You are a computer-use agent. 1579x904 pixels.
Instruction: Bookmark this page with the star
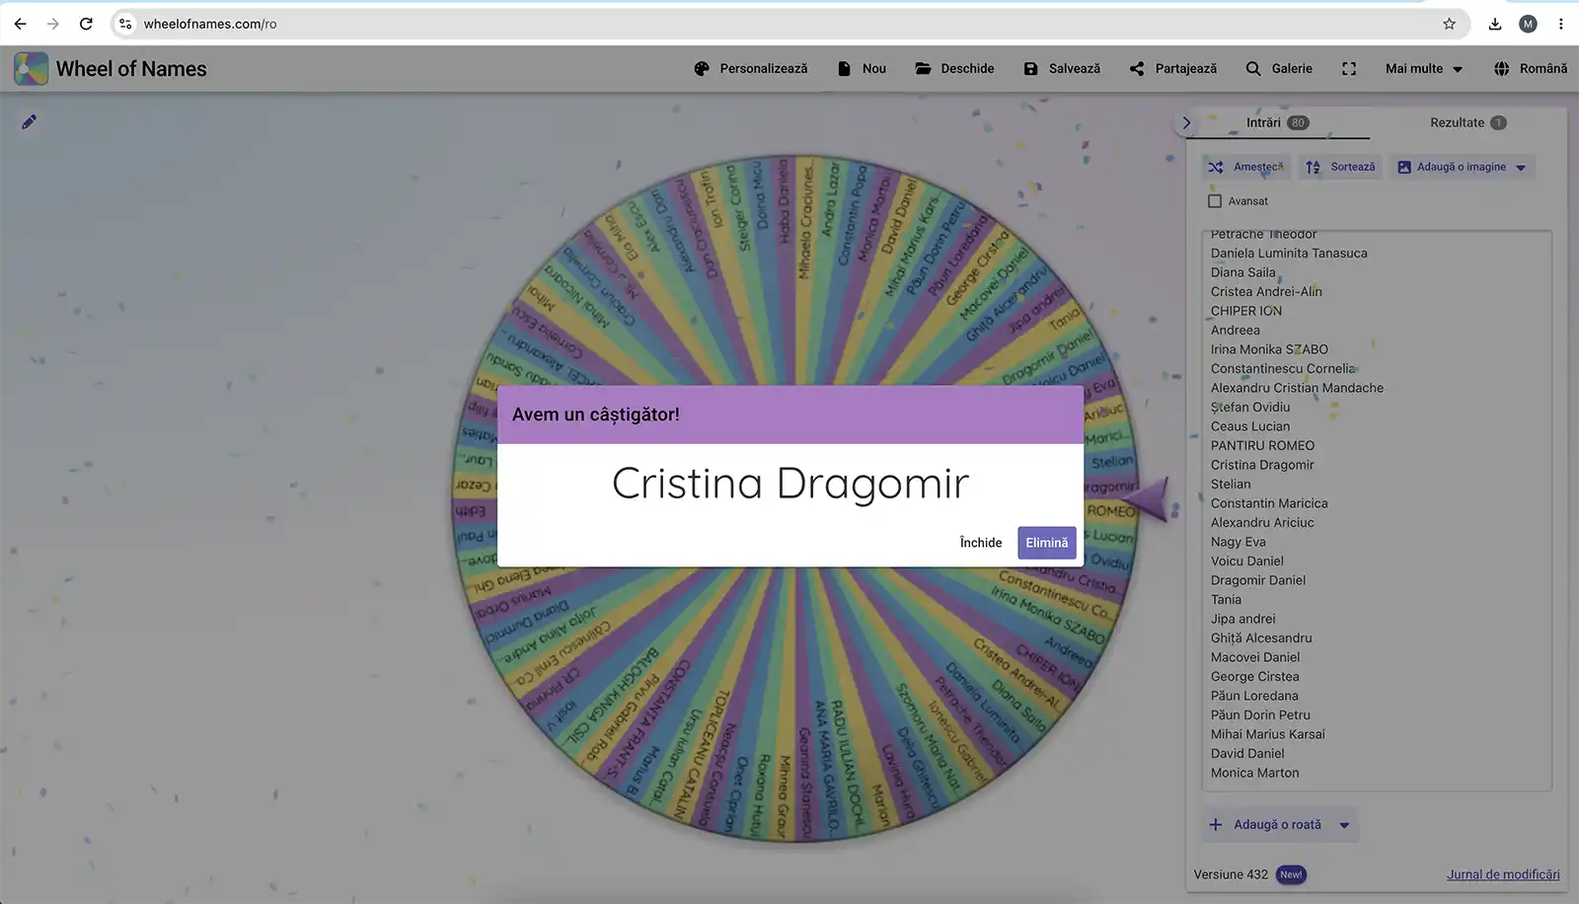point(1449,24)
